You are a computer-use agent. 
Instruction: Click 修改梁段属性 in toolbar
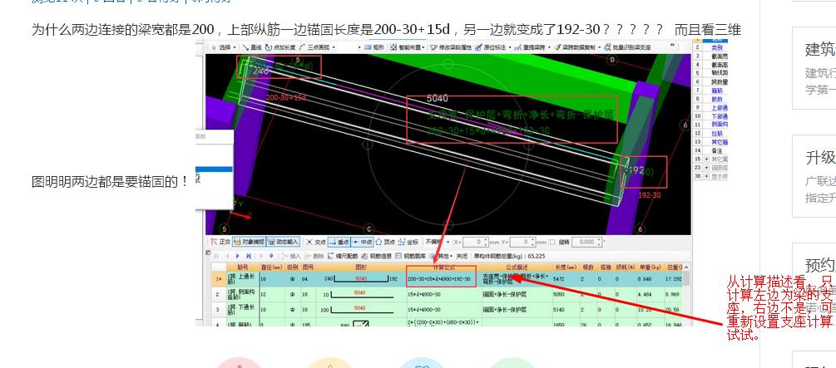451,47
